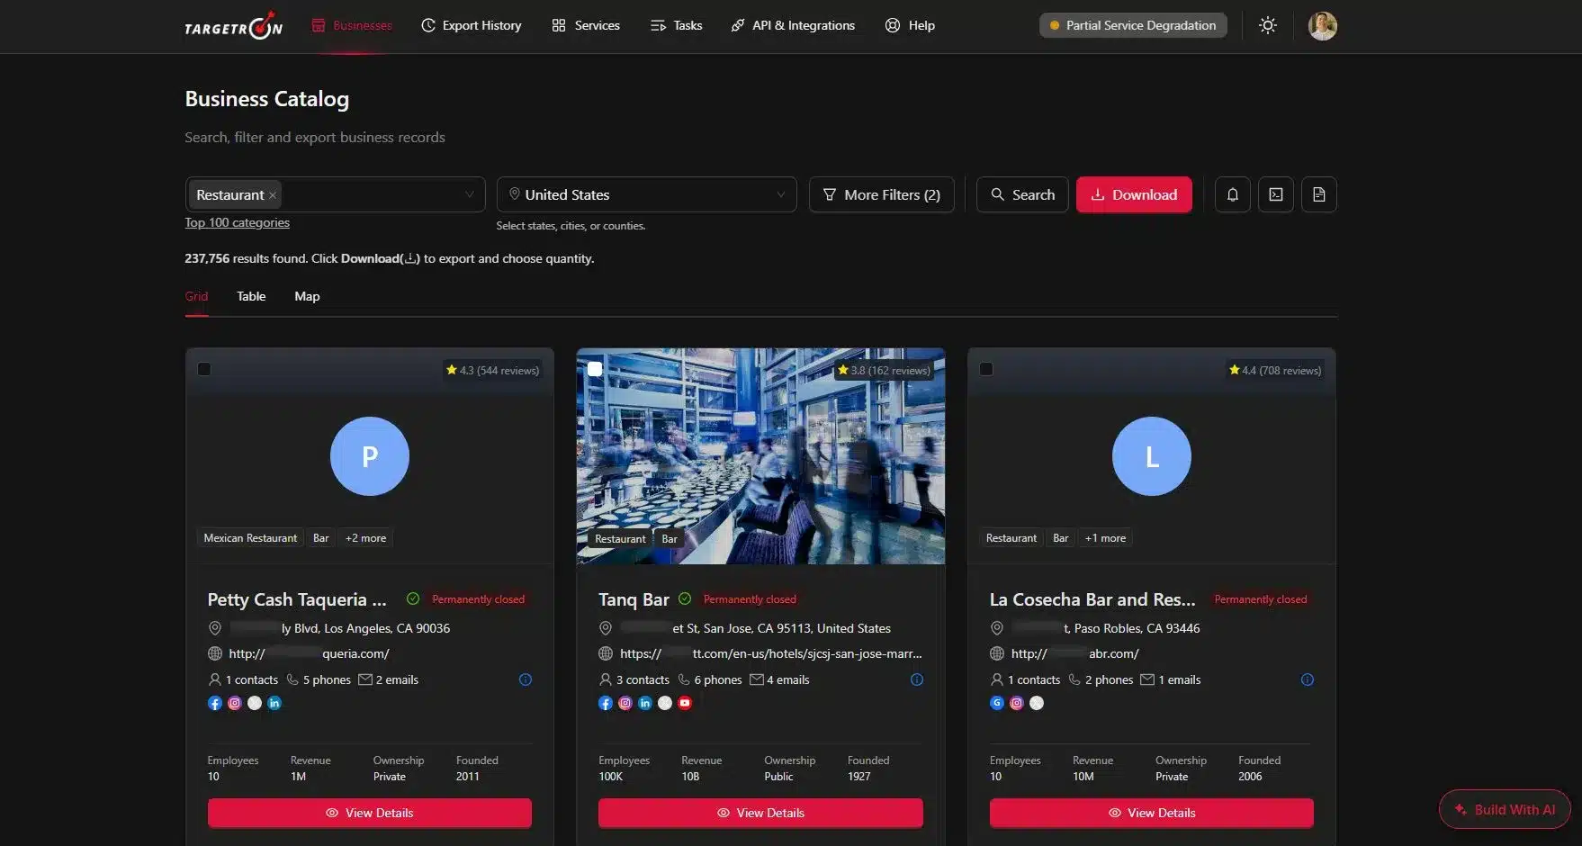The width and height of the screenshot is (1582, 846).
Task: Open Tanq Bar LinkedIn icon
Action: click(645, 704)
